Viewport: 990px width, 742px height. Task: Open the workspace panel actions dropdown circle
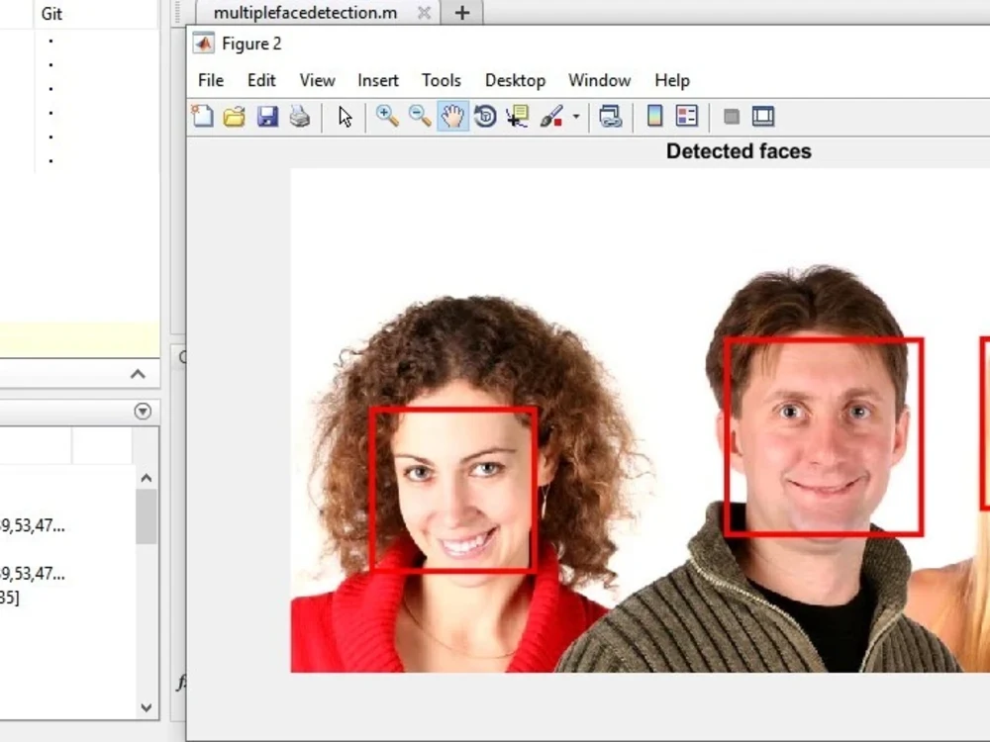[x=143, y=412]
